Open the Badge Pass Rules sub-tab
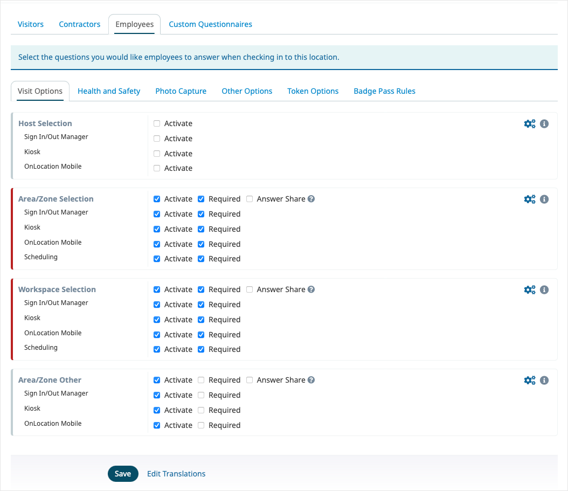The width and height of the screenshot is (568, 491). tap(384, 91)
